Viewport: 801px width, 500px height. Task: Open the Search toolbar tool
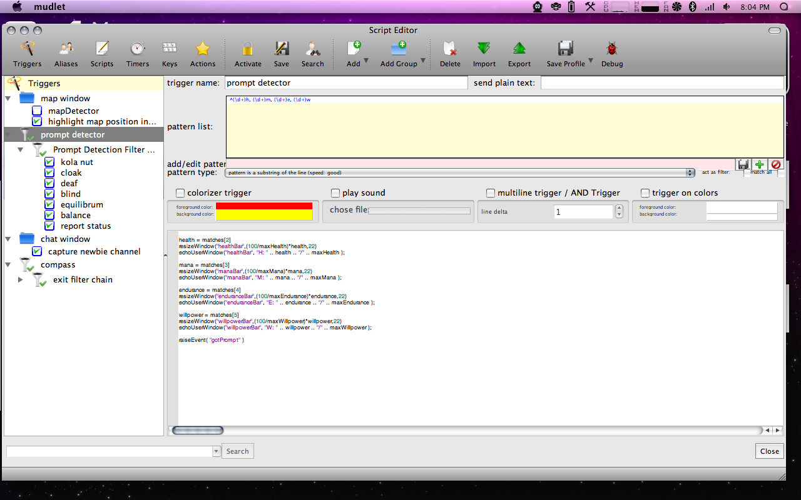pos(312,54)
